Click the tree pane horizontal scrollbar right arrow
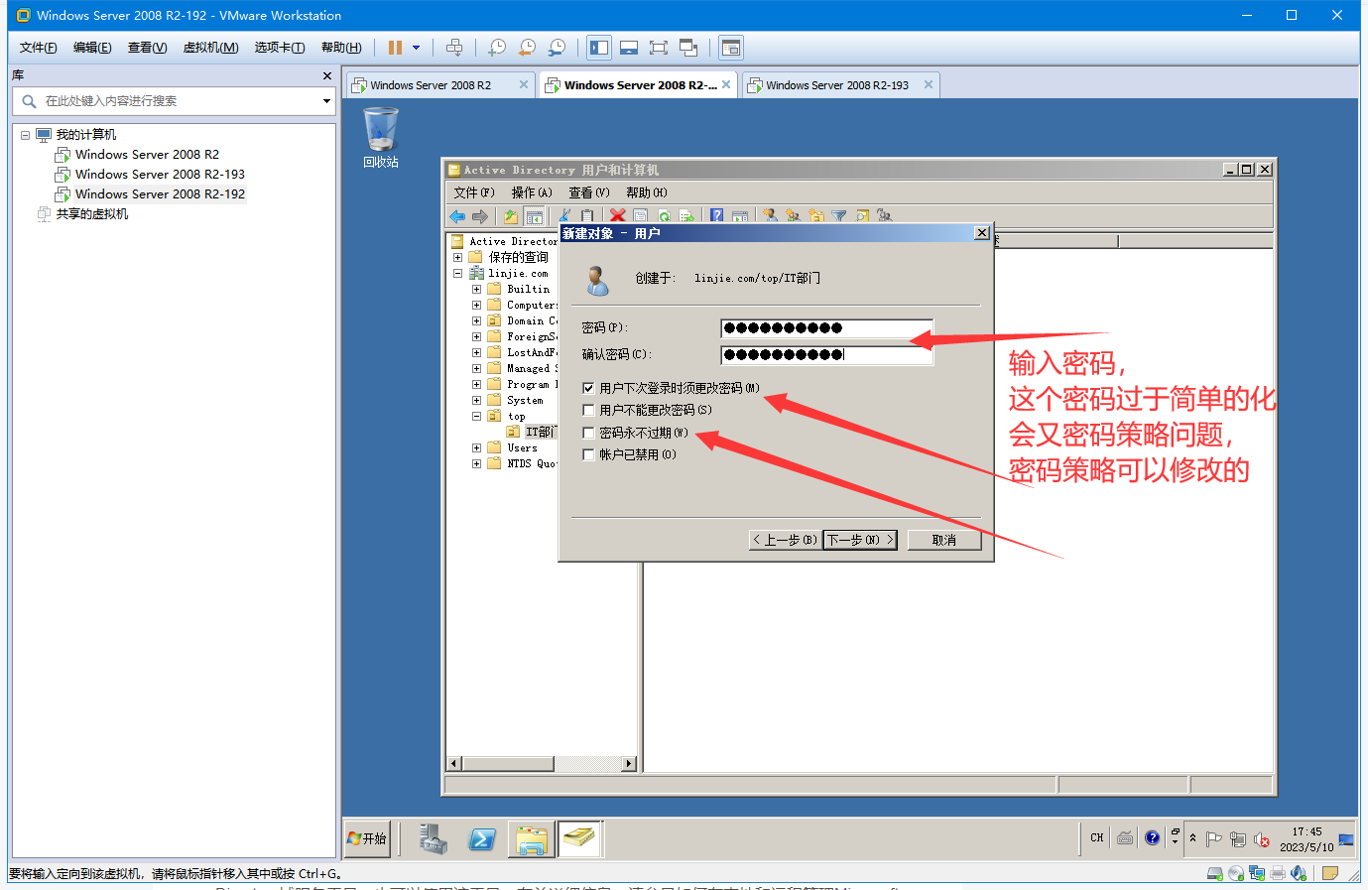This screenshot has width=1368, height=890. [629, 764]
